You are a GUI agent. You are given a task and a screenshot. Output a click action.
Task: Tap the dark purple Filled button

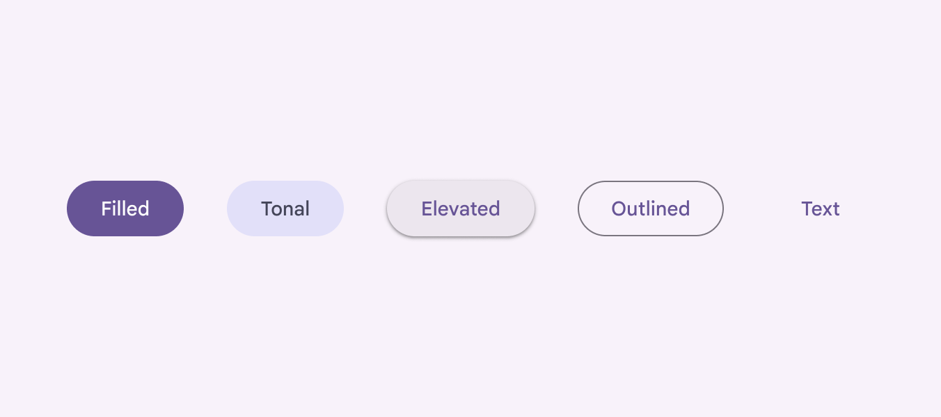(x=125, y=208)
